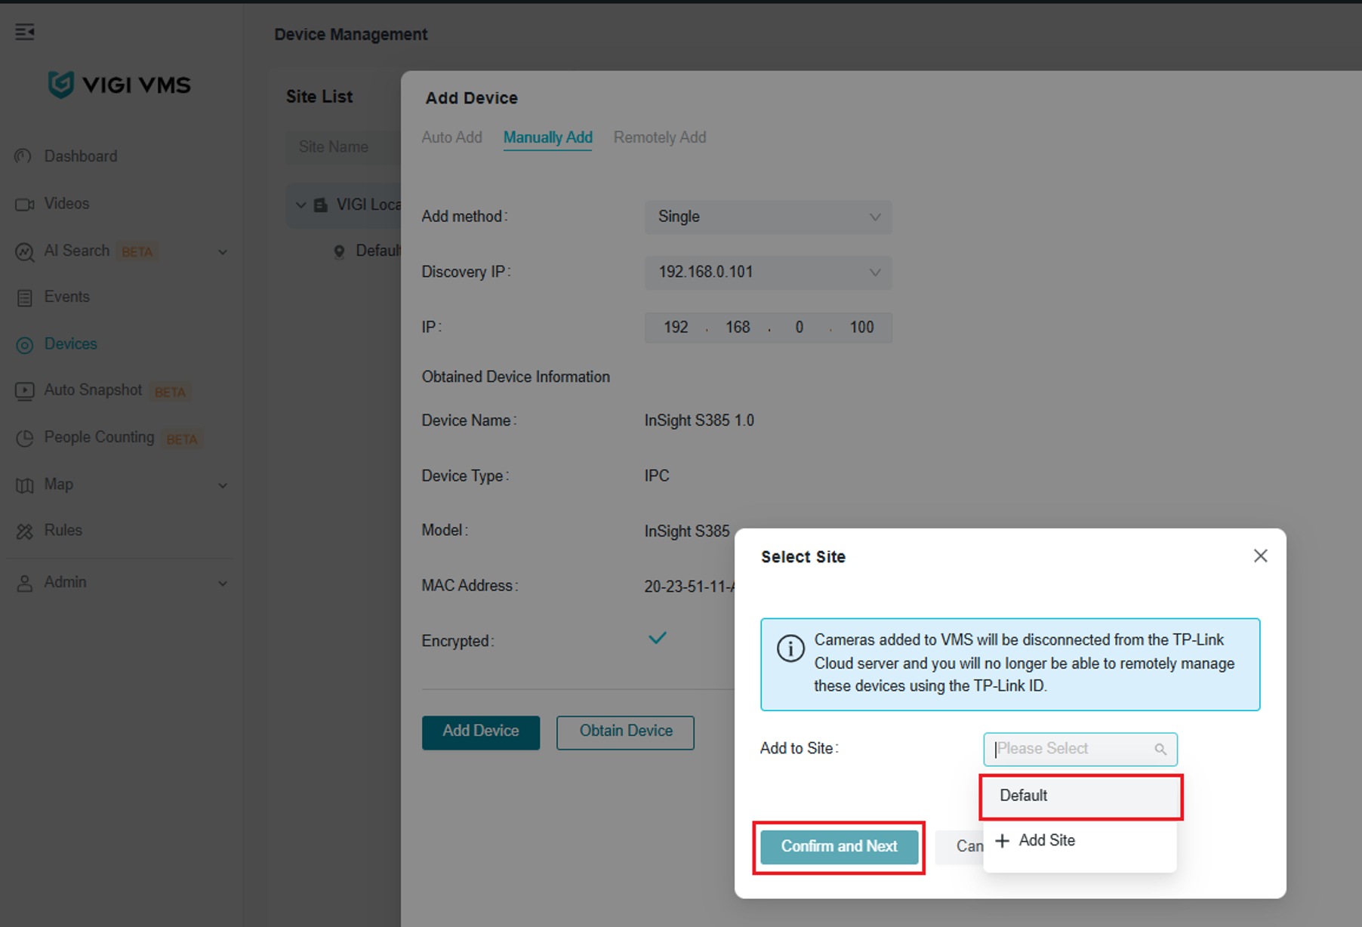Click the Events list icon
The image size is (1362, 927).
[x=24, y=297]
